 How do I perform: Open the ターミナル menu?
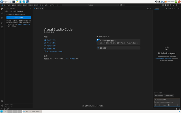click(43, 5)
